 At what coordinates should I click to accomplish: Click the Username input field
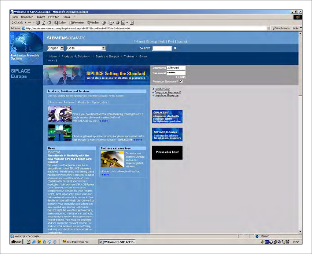(176, 68)
